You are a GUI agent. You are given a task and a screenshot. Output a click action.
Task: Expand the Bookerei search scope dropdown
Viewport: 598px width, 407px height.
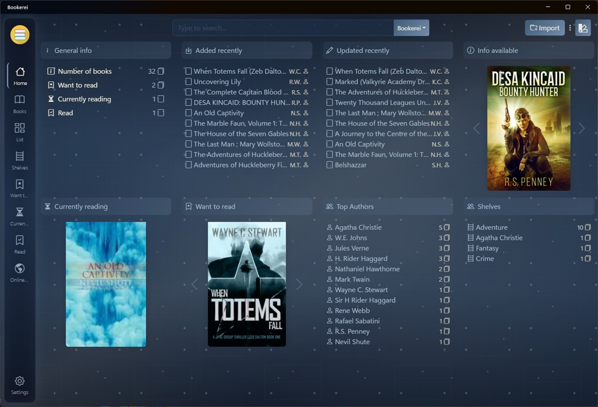(411, 28)
